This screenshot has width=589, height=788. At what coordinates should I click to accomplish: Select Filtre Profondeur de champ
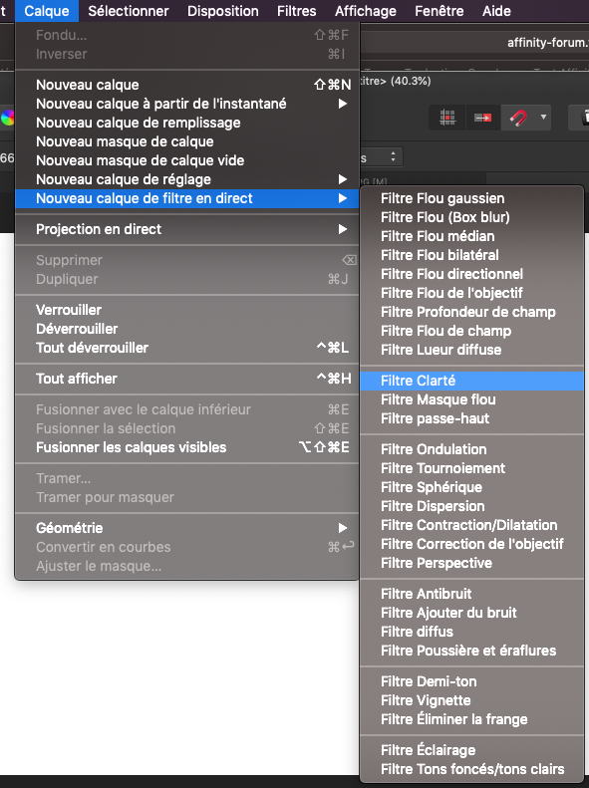coord(472,312)
